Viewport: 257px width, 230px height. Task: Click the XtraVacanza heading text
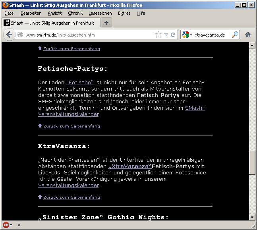[x=64, y=146]
